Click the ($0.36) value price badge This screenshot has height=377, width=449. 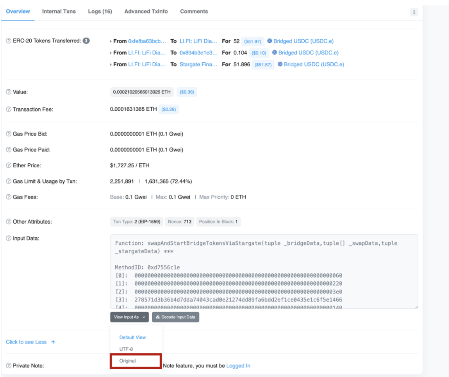pos(187,92)
